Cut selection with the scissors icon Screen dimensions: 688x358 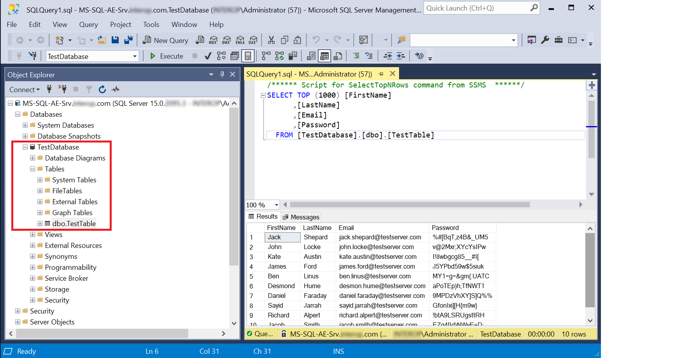coord(271,40)
